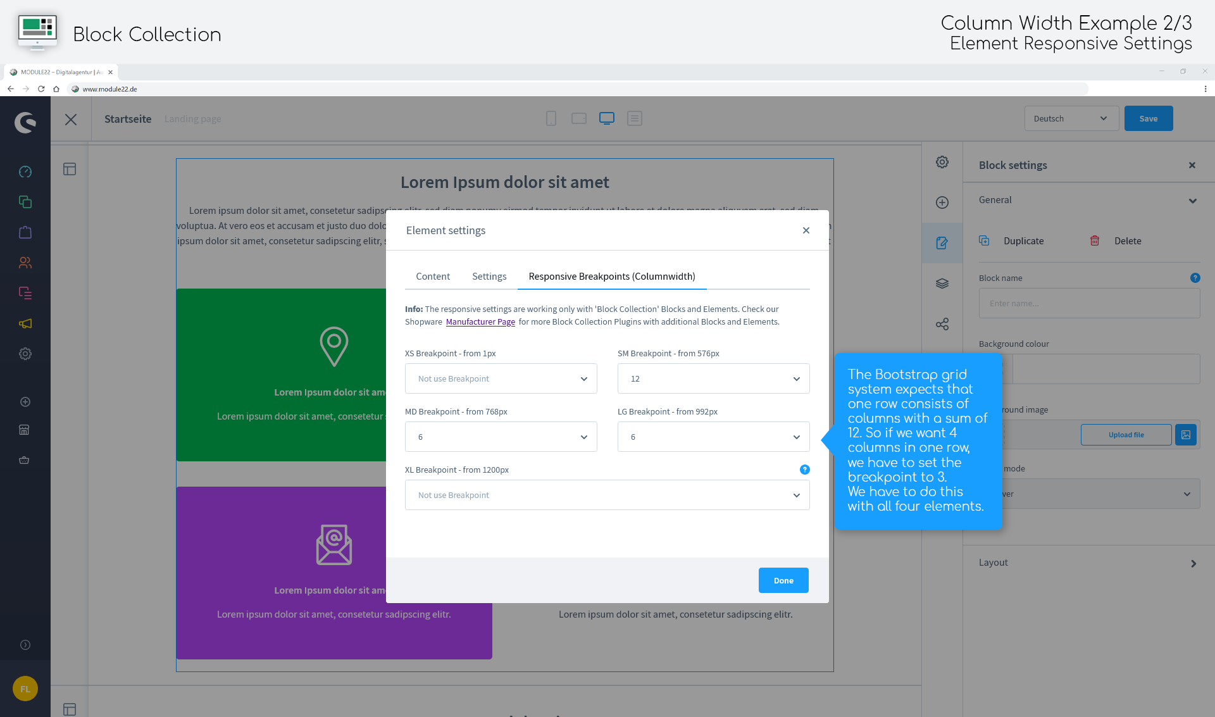Image resolution: width=1215 pixels, height=717 pixels.
Task: Open the store icon in left sidebar
Action: pos(24,430)
